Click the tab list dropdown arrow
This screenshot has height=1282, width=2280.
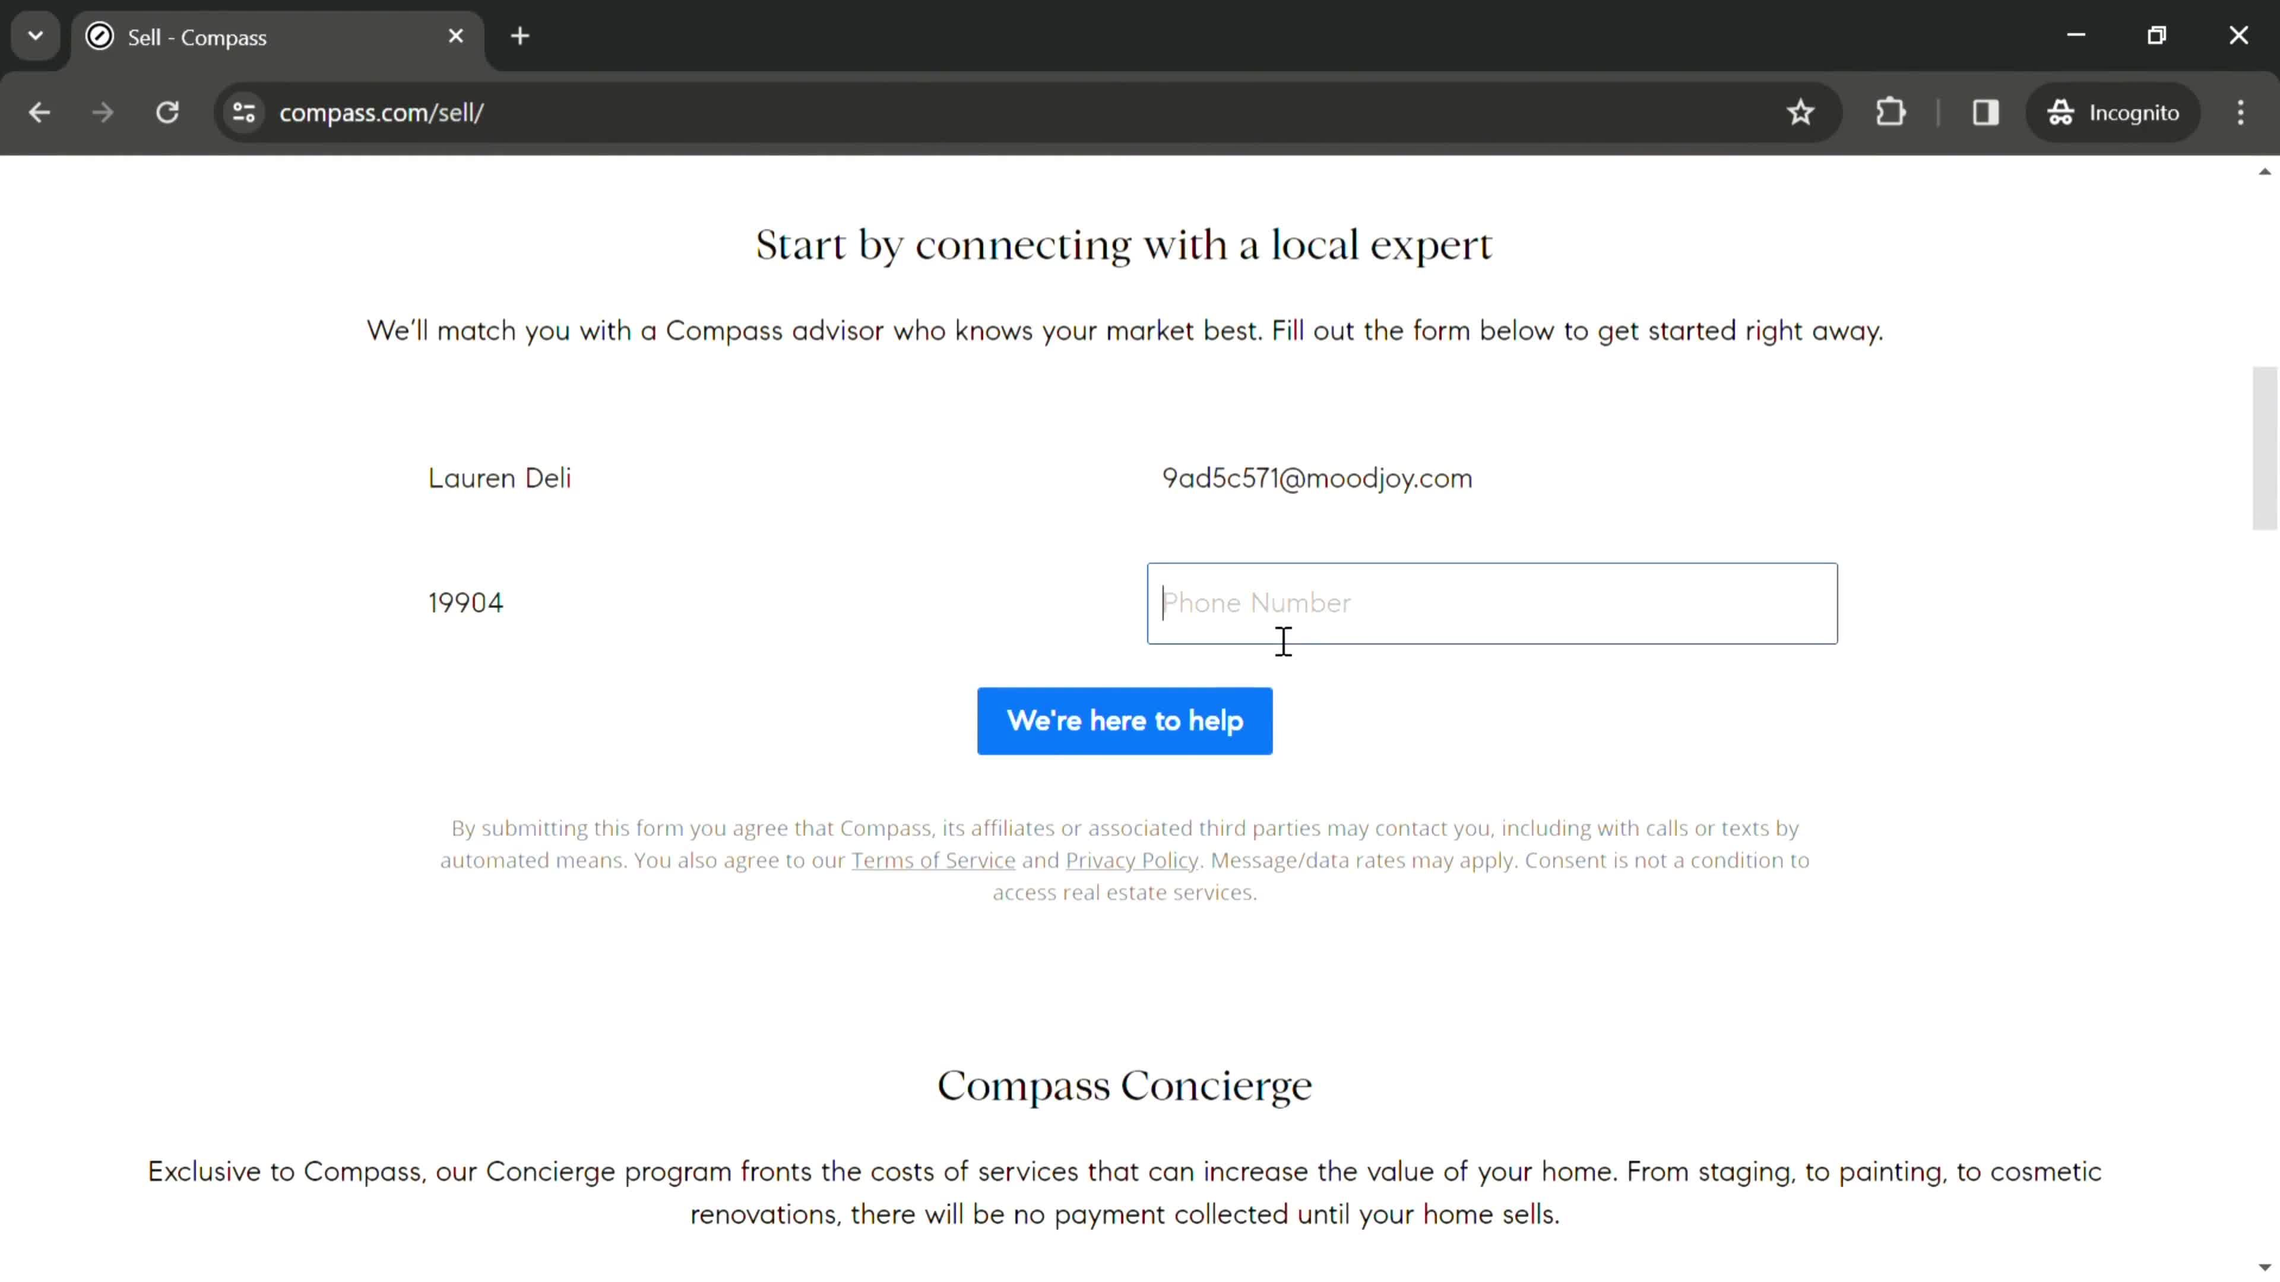[x=34, y=34]
